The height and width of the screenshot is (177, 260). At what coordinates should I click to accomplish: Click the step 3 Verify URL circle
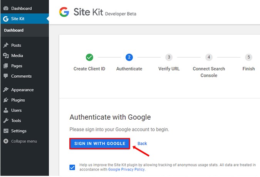click(169, 57)
